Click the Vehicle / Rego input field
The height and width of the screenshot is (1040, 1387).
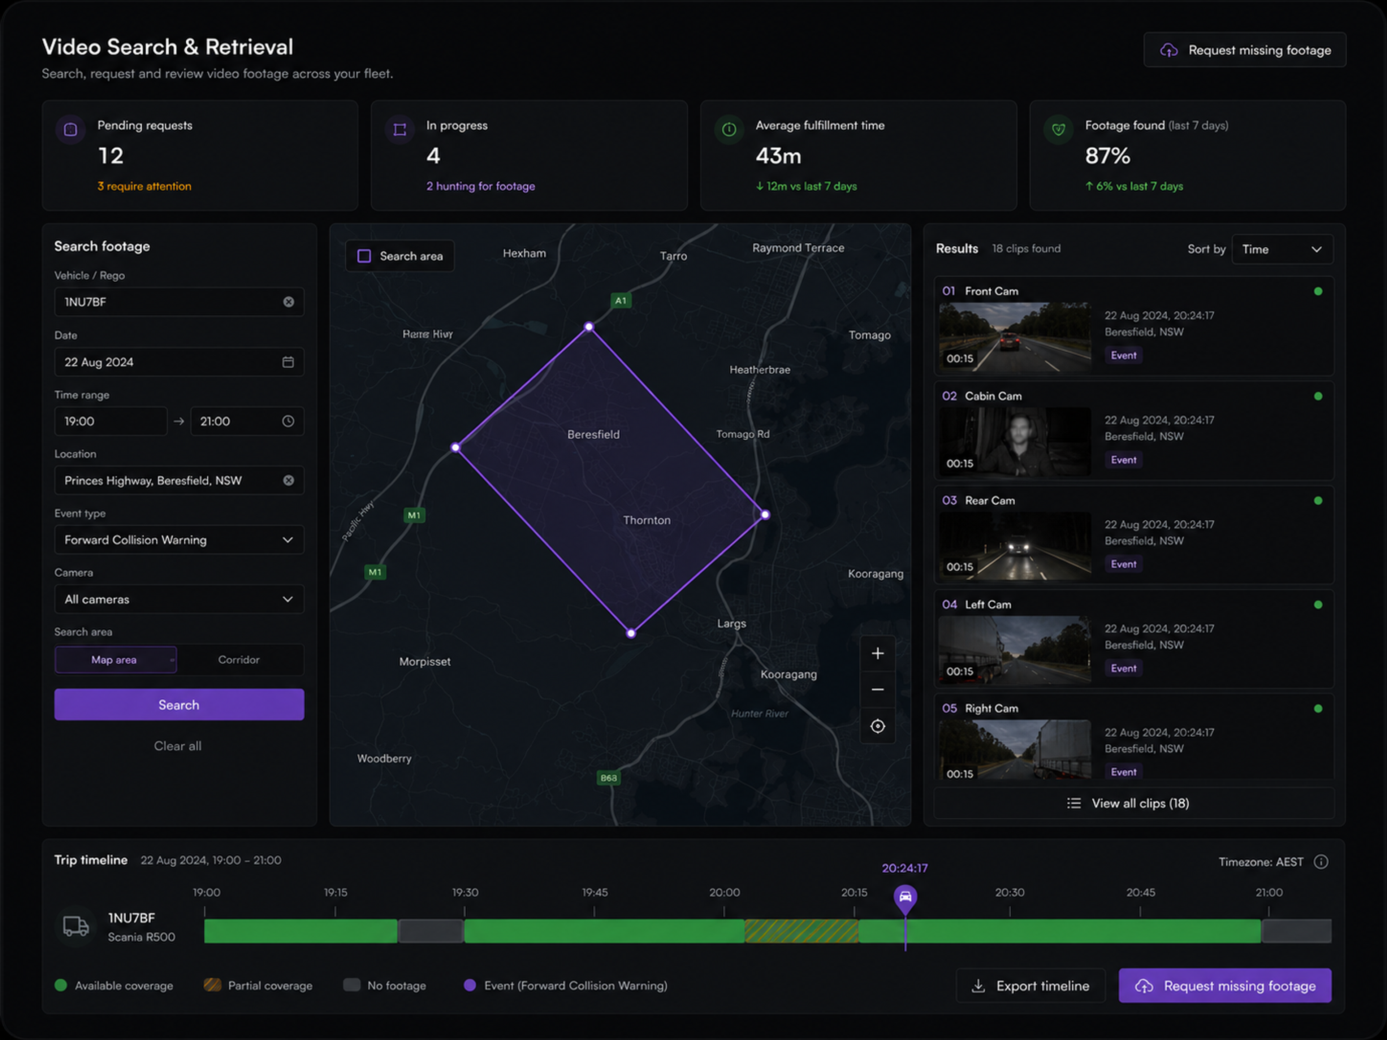(x=179, y=302)
